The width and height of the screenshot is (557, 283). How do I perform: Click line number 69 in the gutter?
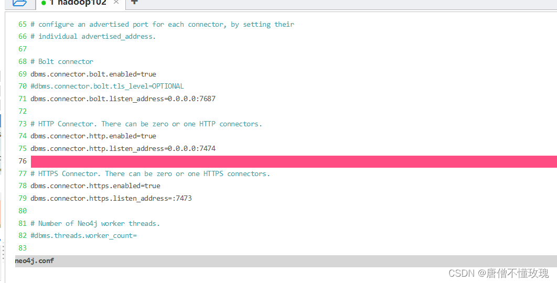[x=23, y=74]
